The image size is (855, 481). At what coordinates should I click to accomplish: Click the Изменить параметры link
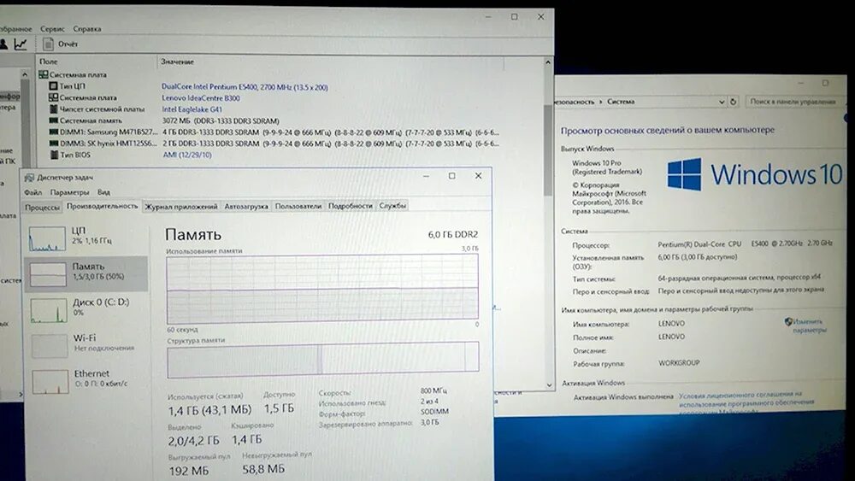(x=810, y=326)
